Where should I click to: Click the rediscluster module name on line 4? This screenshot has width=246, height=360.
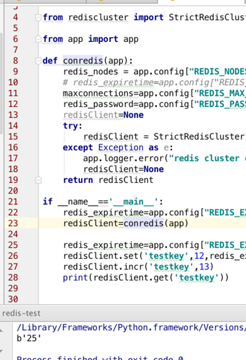coord(98,18)
